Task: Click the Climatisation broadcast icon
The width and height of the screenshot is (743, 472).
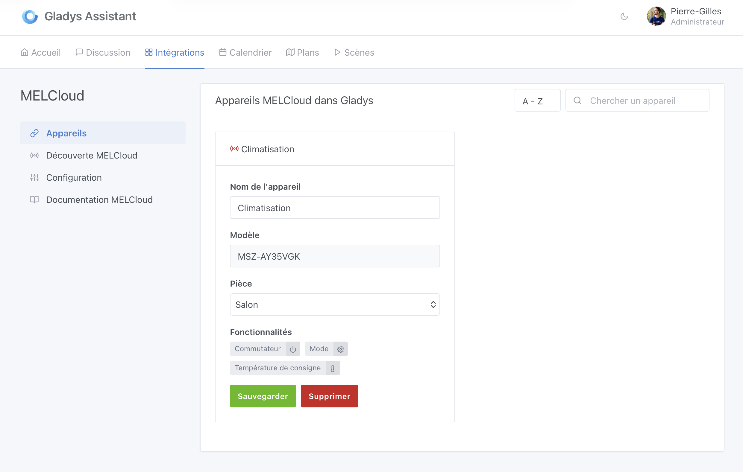Action: pos(234,148)
